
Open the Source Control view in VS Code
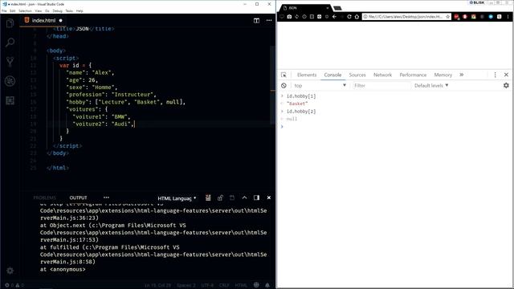[x=10, y=62]
